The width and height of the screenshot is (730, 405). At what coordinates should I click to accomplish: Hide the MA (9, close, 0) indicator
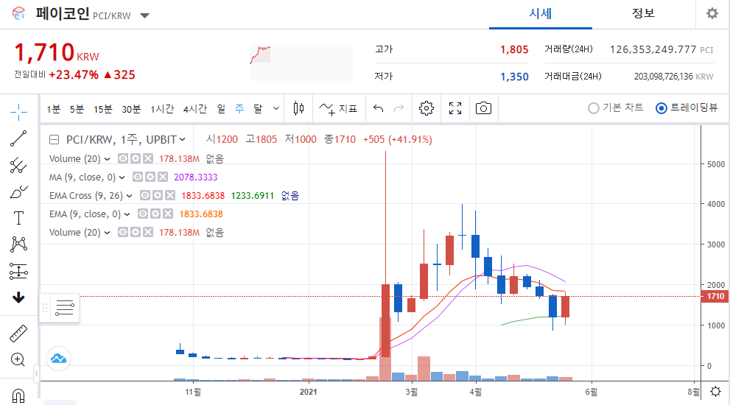[x=137, y=177]
